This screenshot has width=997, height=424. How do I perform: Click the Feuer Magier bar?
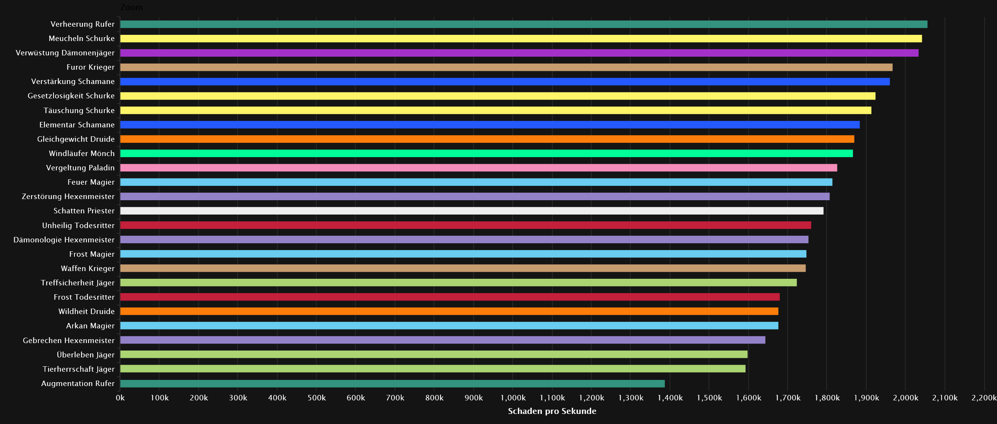(x=476, y=182)
